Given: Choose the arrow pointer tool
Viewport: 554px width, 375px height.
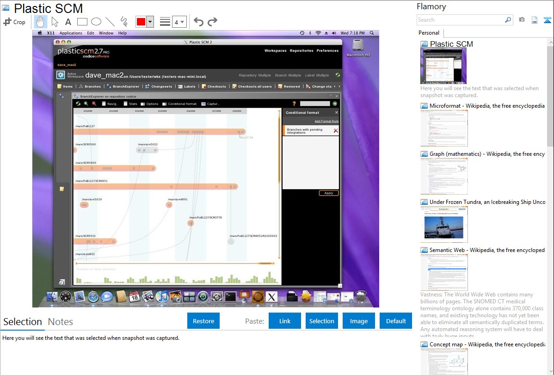Looking at the screenshot, I should point(55,22).
